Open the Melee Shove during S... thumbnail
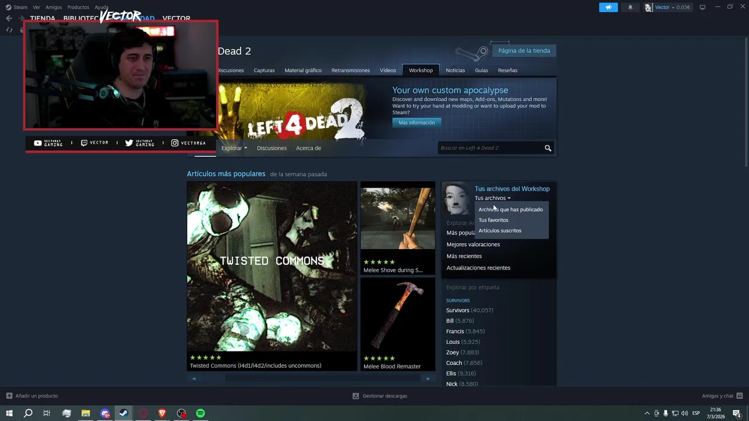Image resolution: width=749 pixels, height=421 pixels. (x=398, y=218)
